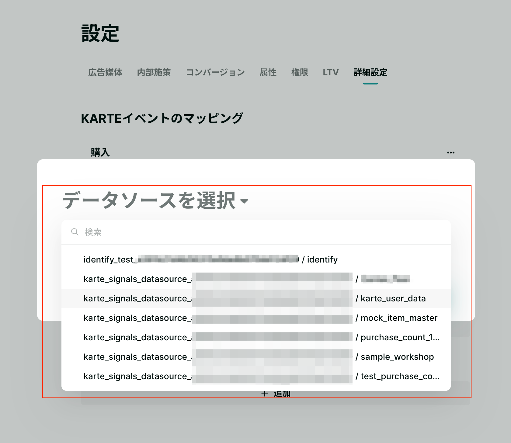Pick the purchase_count_1... datasource row
The height and width of the screenshot is (443, 511).
click(x=256, y=337)
